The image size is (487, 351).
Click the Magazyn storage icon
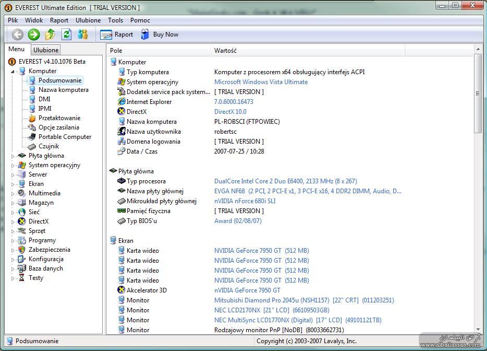tap(22, 203)
